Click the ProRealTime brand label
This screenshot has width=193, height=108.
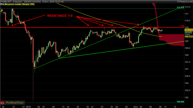(x=15, y=103)
